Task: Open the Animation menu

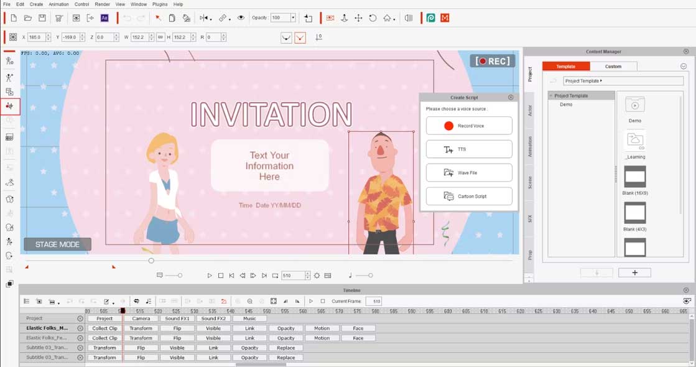Action: [x=58, y=4]
